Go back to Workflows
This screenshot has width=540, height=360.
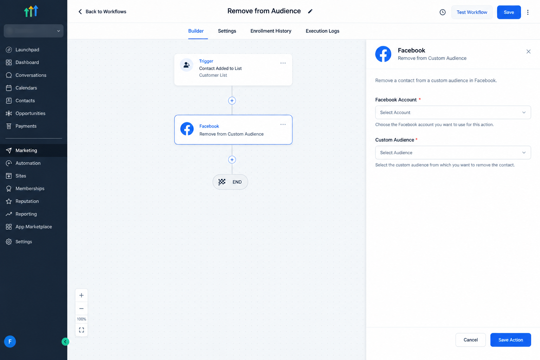(102, 12)
